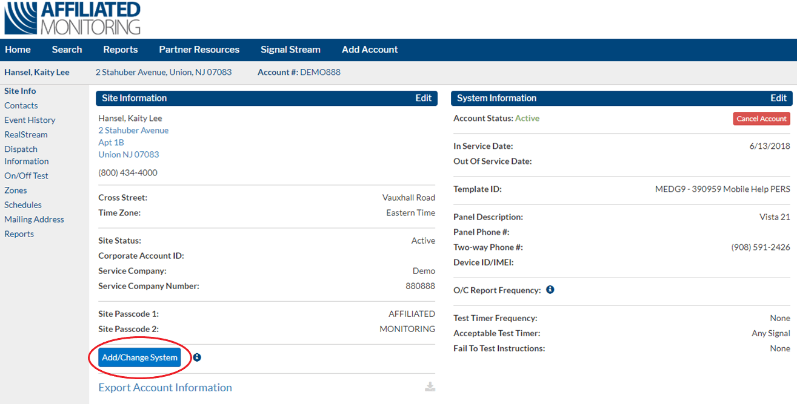Open the Search menu item
The width and height of the screenshot is (797, 404).
67,50
